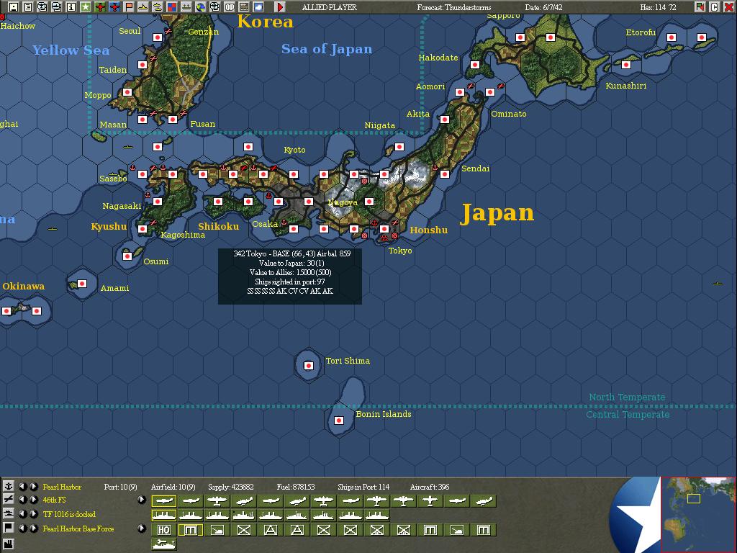This screenshot has height=553, width=737.
Task: Select red plane icon with blue background
Action: coord(114,7)
